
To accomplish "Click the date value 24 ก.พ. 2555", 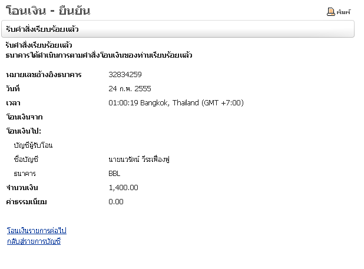I will click(x=130, y=89).
